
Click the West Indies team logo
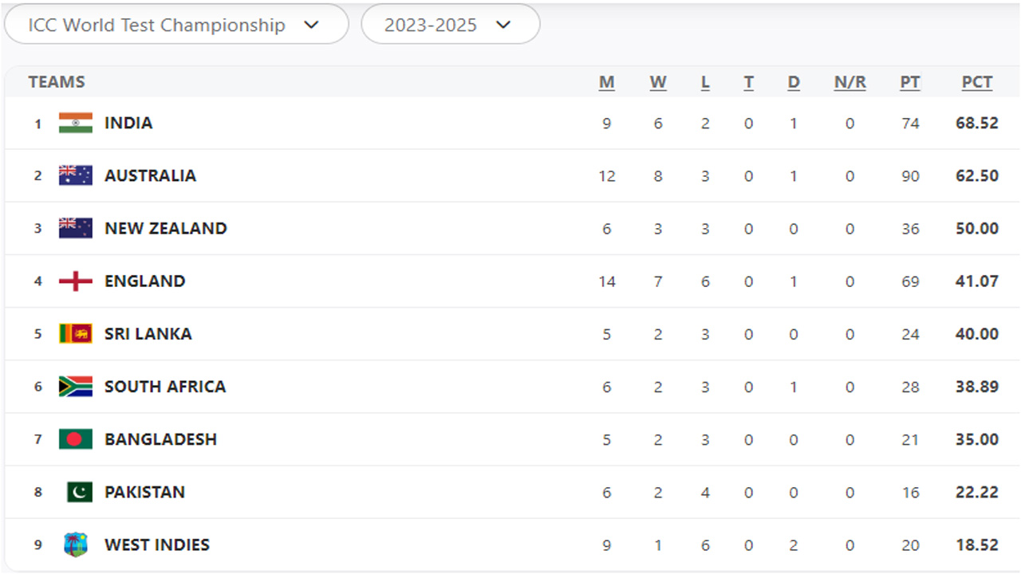76,545
